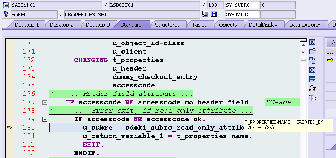This screenshot has height=158, width=336.
Task: Click line number 176
Action: pos(29,94)
